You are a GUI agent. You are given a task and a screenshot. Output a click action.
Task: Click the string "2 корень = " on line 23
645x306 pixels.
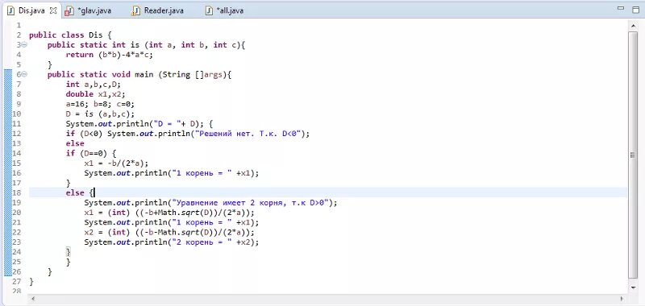click(x=203, y=242)
